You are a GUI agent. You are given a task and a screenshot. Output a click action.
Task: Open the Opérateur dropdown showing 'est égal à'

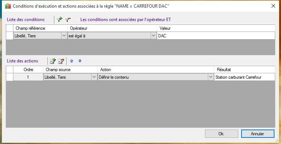pos(154,36)
